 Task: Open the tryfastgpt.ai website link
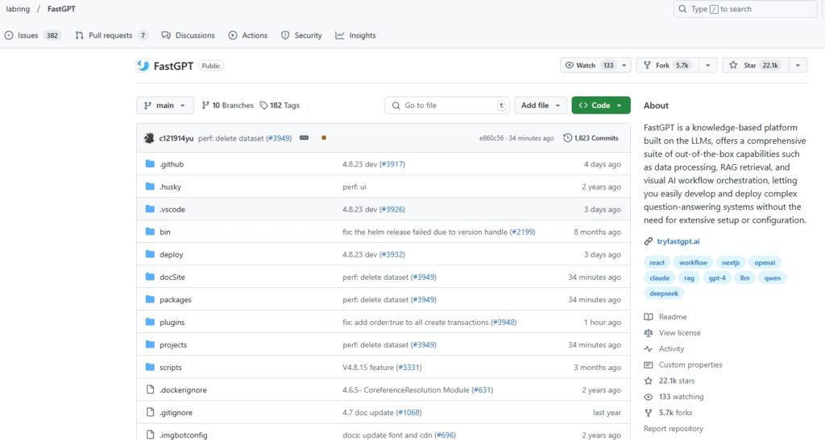(x=679, y=241)
